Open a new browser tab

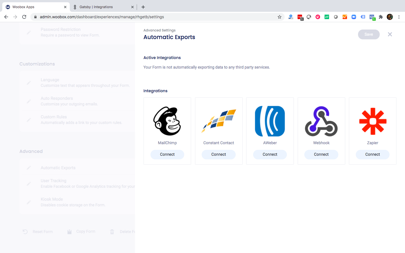click(x=143, y=7)
